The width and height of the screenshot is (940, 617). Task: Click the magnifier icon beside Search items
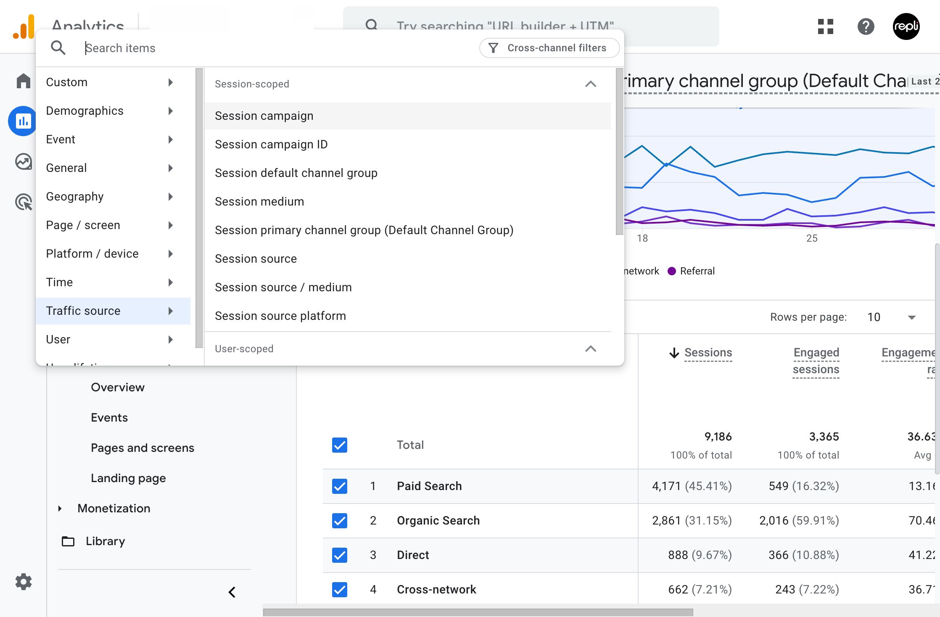click(58, 48)
